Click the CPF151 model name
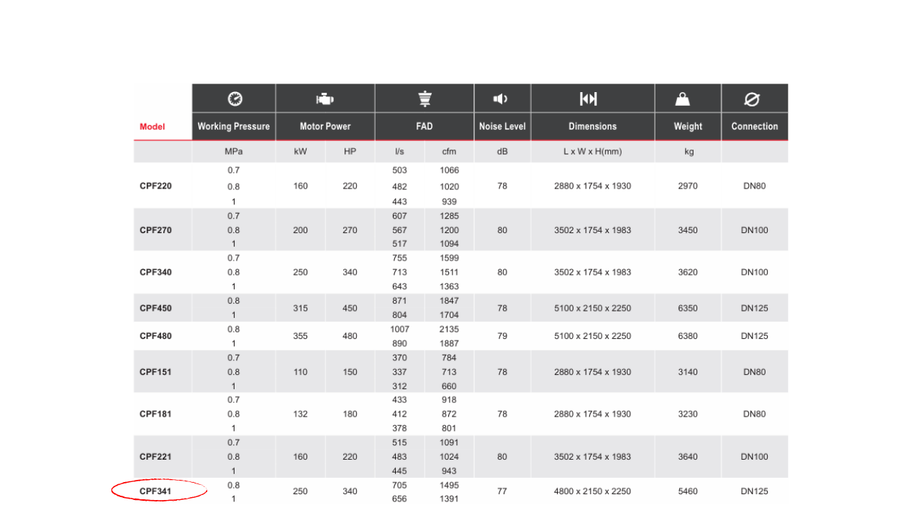Image resolution: width=921 pixels, height=518 pixels. pyautogui.click(x=155, y=372)
